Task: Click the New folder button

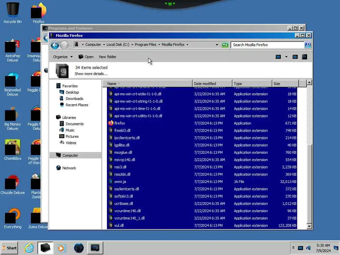Action: click(x=108, y=57)
